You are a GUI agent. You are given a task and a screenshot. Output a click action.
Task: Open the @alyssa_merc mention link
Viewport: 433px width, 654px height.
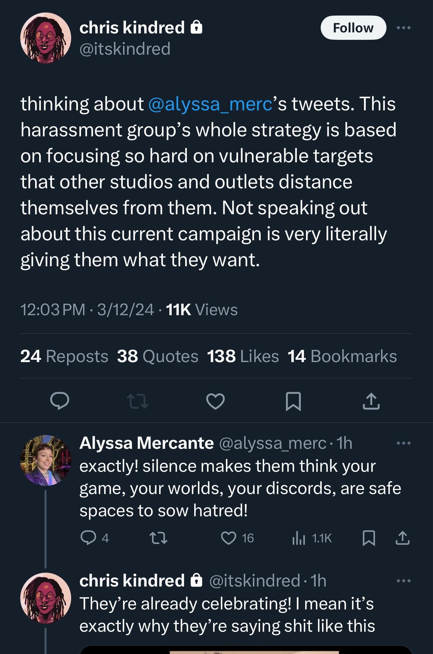tap(210, 104)
